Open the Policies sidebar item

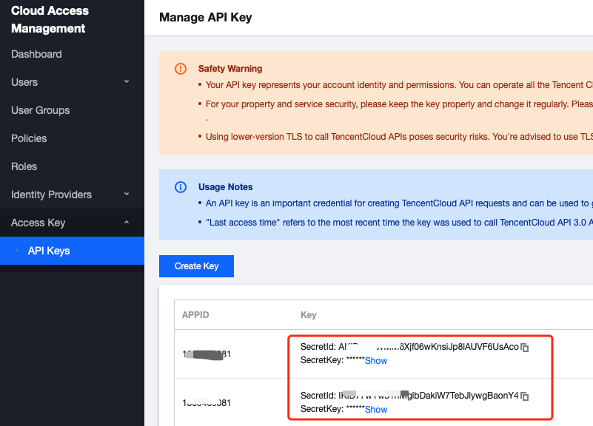[x=29, y=138]
